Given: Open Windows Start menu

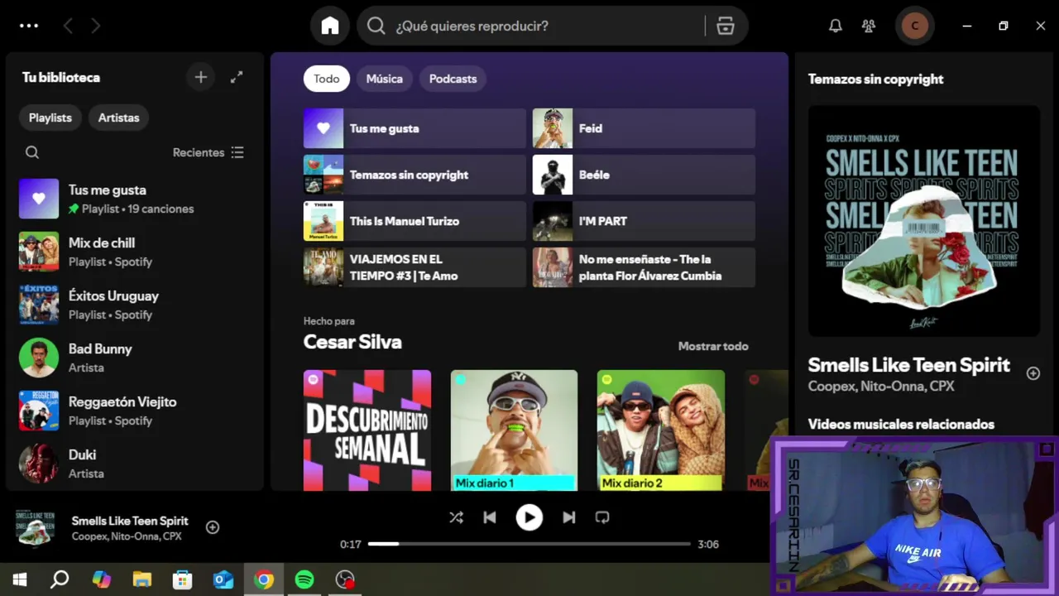Looking at the screenshot, I should [x=20, y=579].
